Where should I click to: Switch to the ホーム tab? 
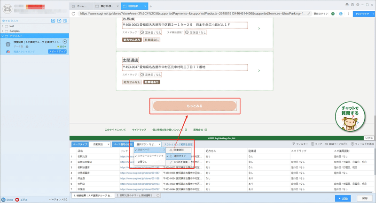pos(81,6)
